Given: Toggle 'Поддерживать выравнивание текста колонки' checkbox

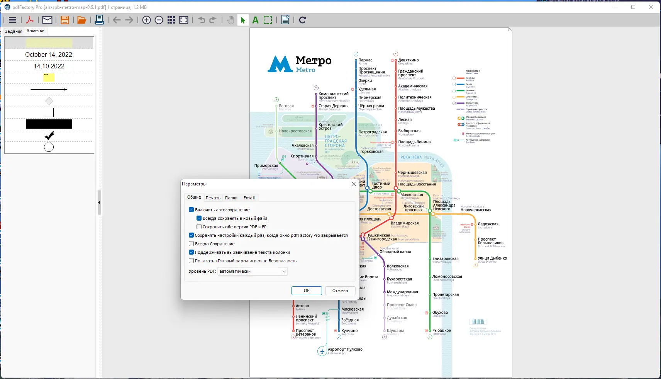Looking at the screenshot, I should coord(191,252).
